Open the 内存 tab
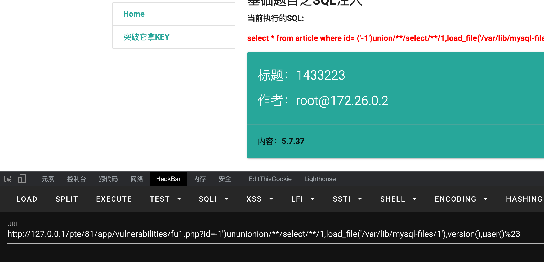The image size is (544, 262). (x=199, y=179)
